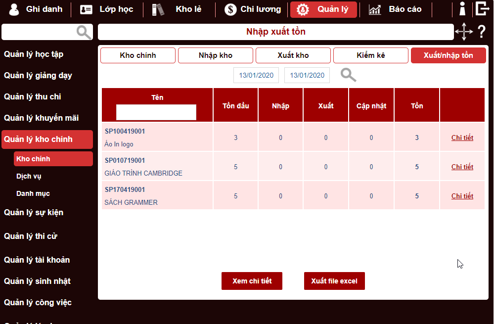Switch to the Nhập kho tab
The width and height of the screenshot is (494, 324).
216,55
